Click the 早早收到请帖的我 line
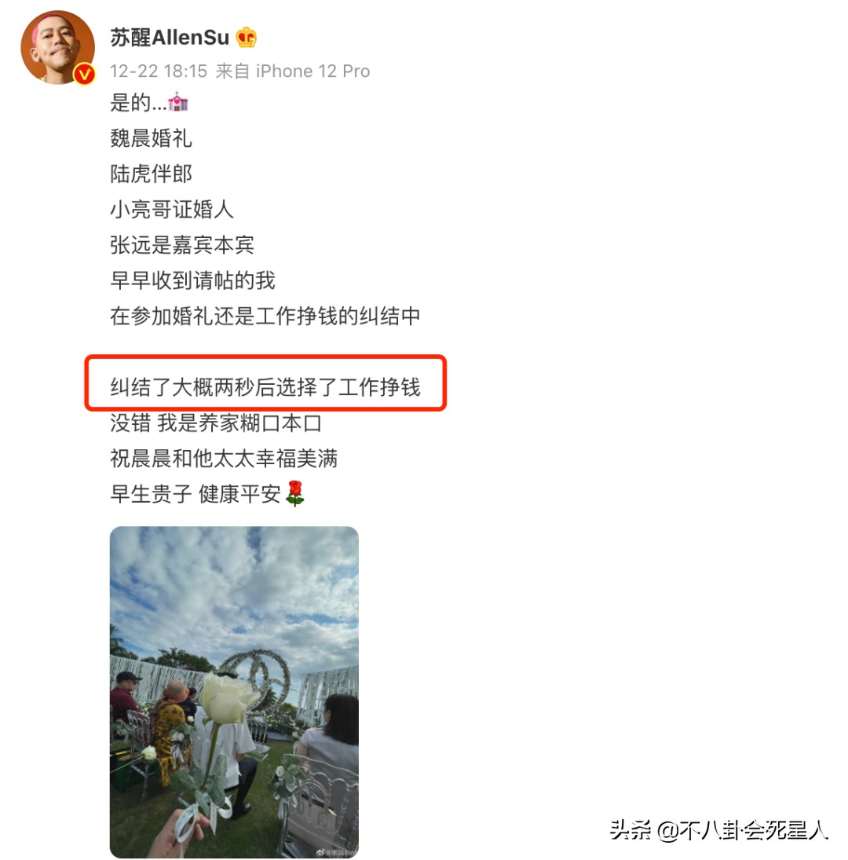848x860 pixels. click(192, 280)
